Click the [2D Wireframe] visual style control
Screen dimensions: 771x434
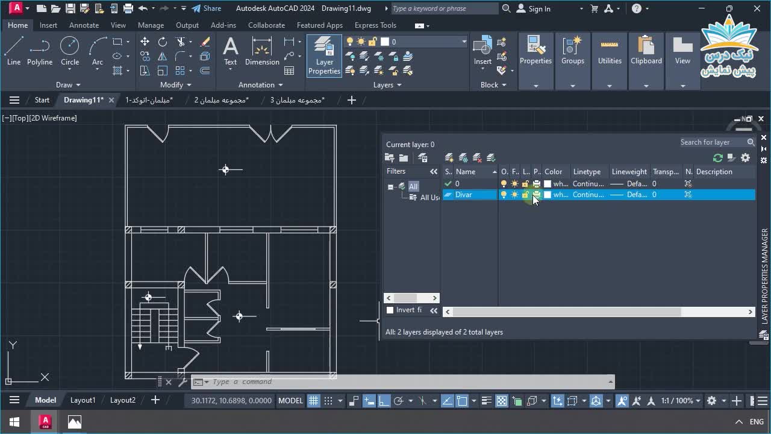pos(54,118)
